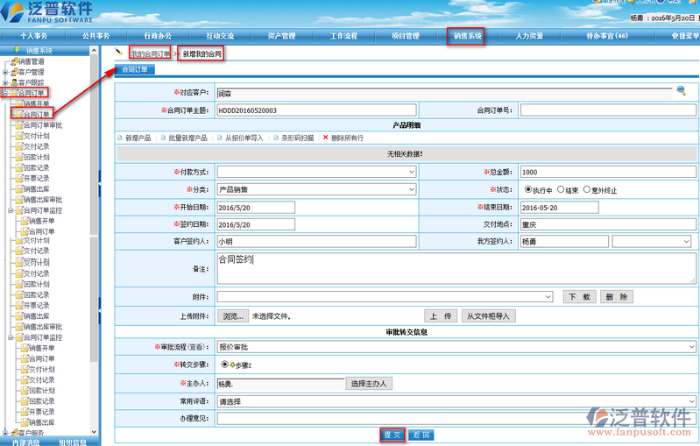Screen dimensions: 700x446
Task: Select 执行中 status radio button
Action: click(x=527, y=189)
